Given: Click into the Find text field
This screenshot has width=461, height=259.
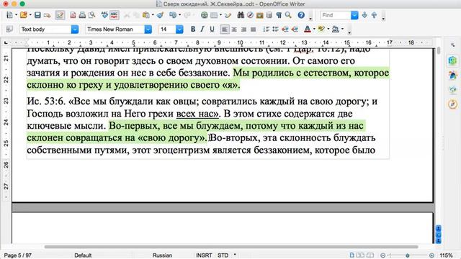Looking at the screenshot, I should [x=336, y=15].
